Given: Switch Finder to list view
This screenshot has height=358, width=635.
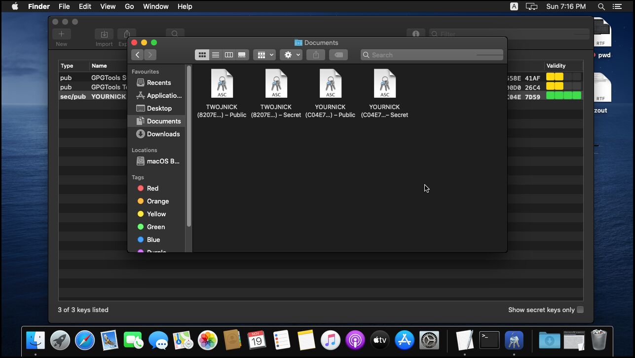Looking at the screenshot, I should point(215,55).
